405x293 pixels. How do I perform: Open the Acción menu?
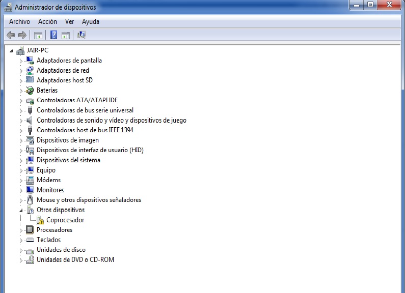pyautogui.click(x=47, y=22)
